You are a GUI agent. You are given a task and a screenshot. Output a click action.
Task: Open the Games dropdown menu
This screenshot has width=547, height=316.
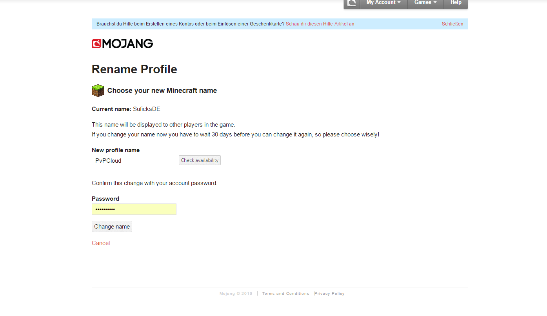tap(426, 3)
